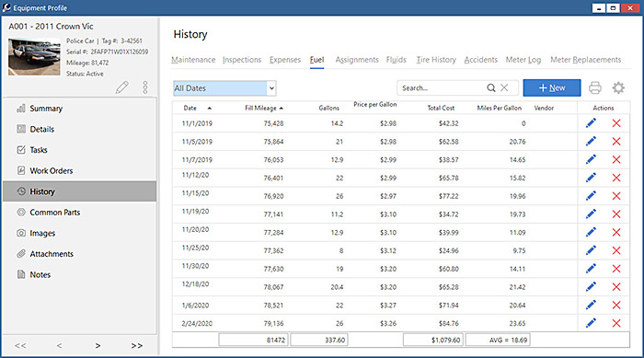Select the Fuel tab
Viewport: 644px width, 358px height.
coord(316,60)
